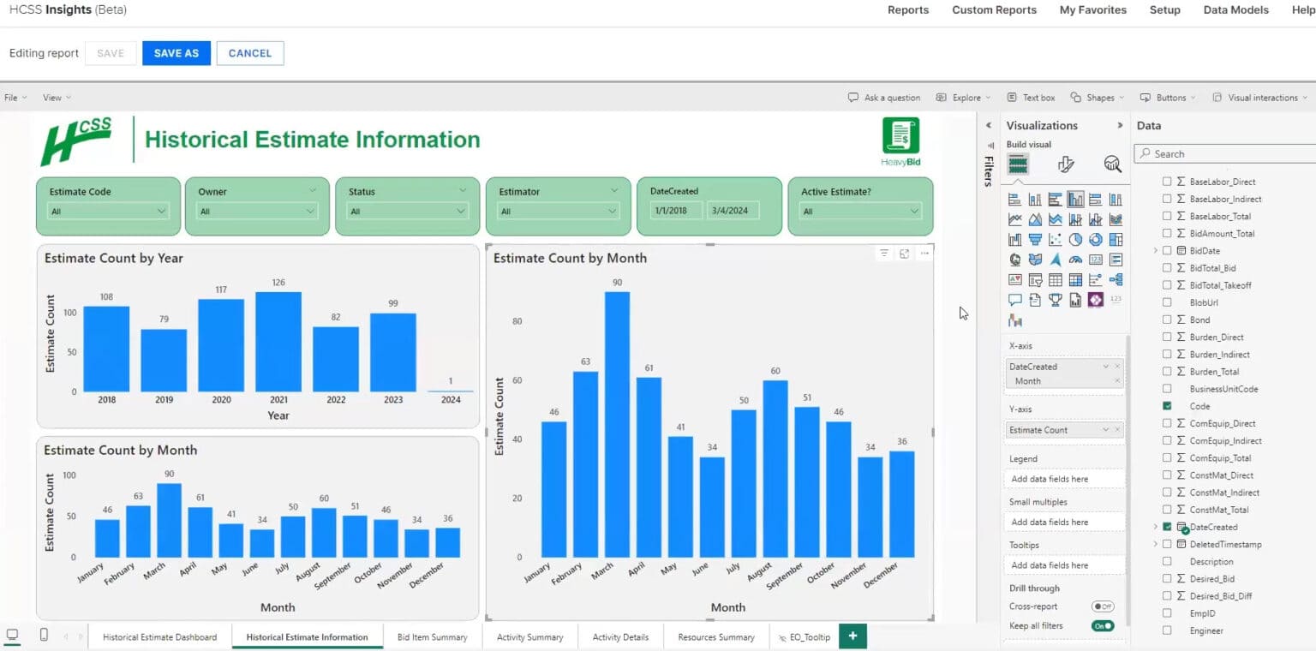The image size is (1316, 651).
Task: Switch to the Bid Item Summary tab
Action: point(432,636)
